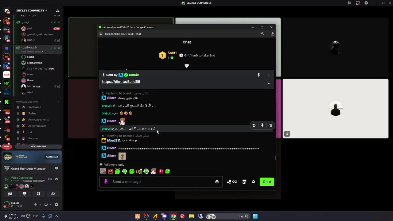Open the Windows Start button
This screenshot has height=221, width=393.
tap(255, 216)
